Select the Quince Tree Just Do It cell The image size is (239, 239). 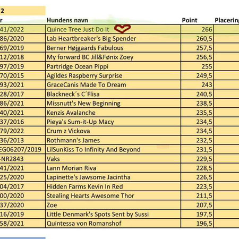point(113,29)
